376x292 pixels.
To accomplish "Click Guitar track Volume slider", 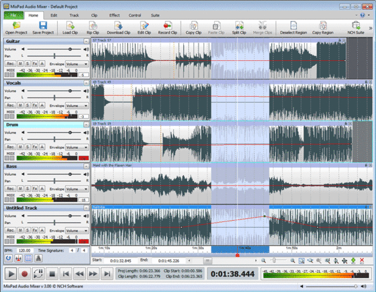I will (x=54, y=49).
